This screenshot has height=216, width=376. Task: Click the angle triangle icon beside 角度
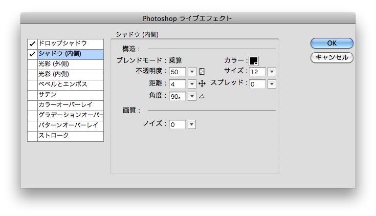201,96
